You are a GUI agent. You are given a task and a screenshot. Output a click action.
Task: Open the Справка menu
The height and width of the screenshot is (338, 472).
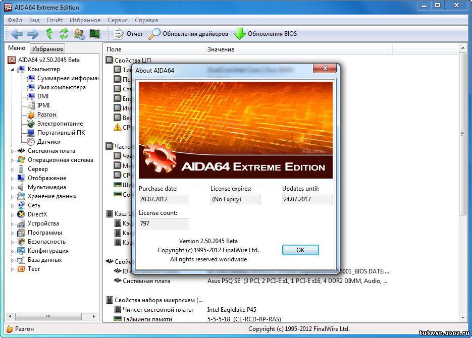pyautogui.click(x=146, y=20)
